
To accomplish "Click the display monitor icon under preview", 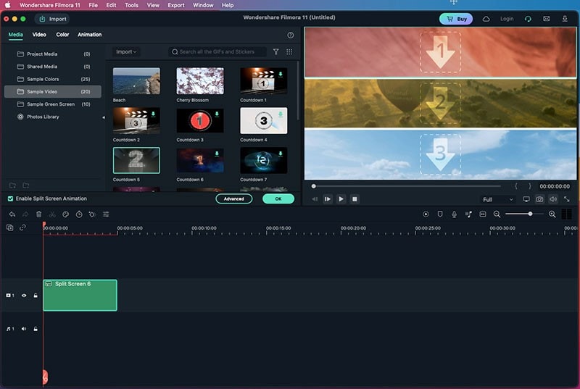I will pyautogui.click(x=526, y=199).
